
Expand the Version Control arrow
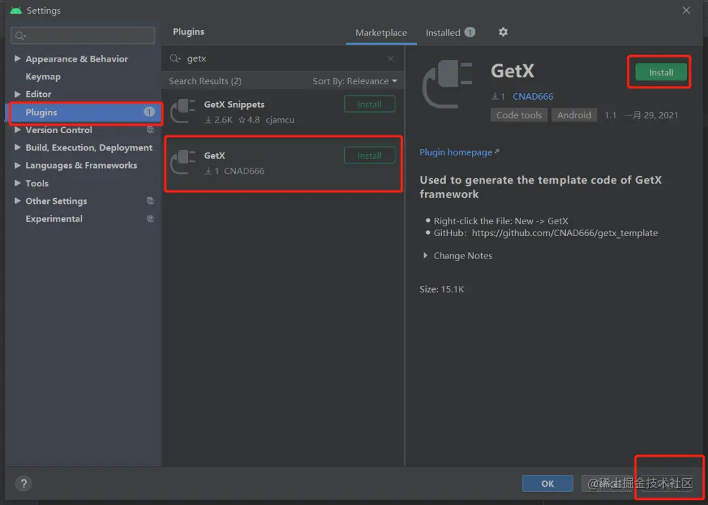pos(17,130)
